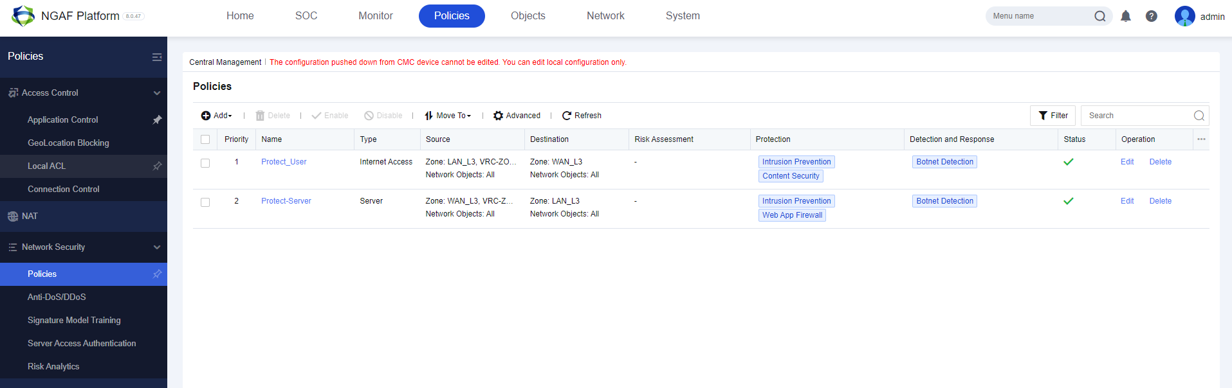Click the green status check for Protect_User
Image resolution: width=1232 pixels, height=388 pixels.
pyautogui.click(x=1069, y=162)
